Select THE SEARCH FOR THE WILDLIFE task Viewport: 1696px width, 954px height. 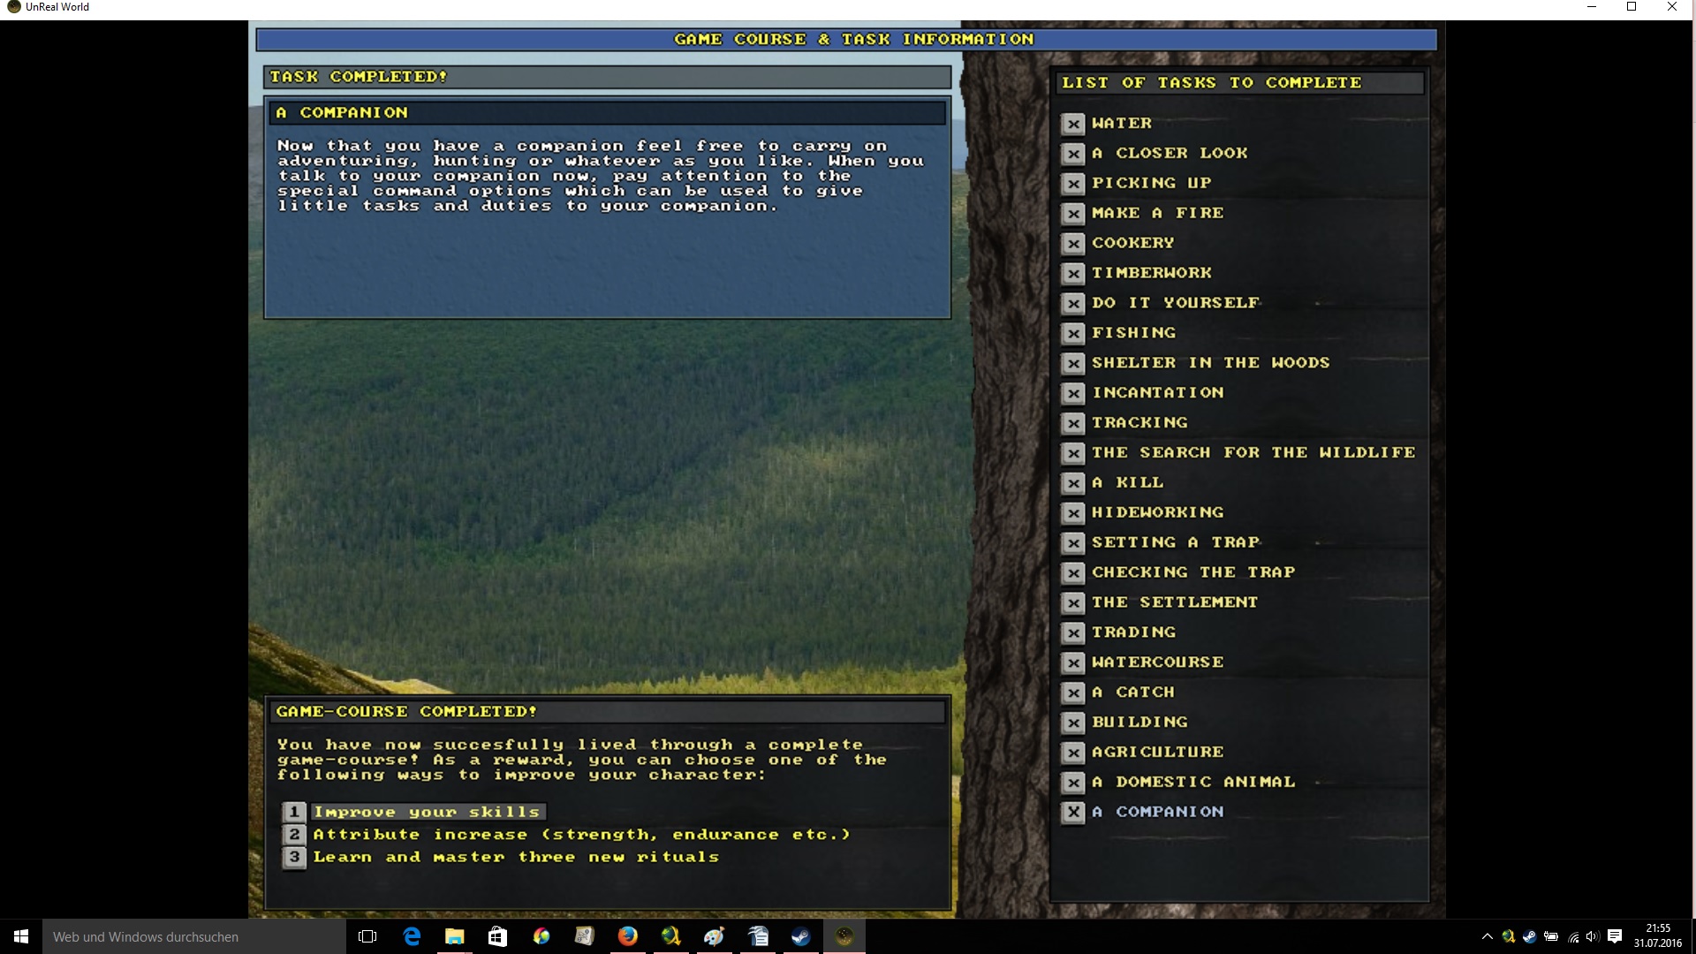coord(1253,453)
